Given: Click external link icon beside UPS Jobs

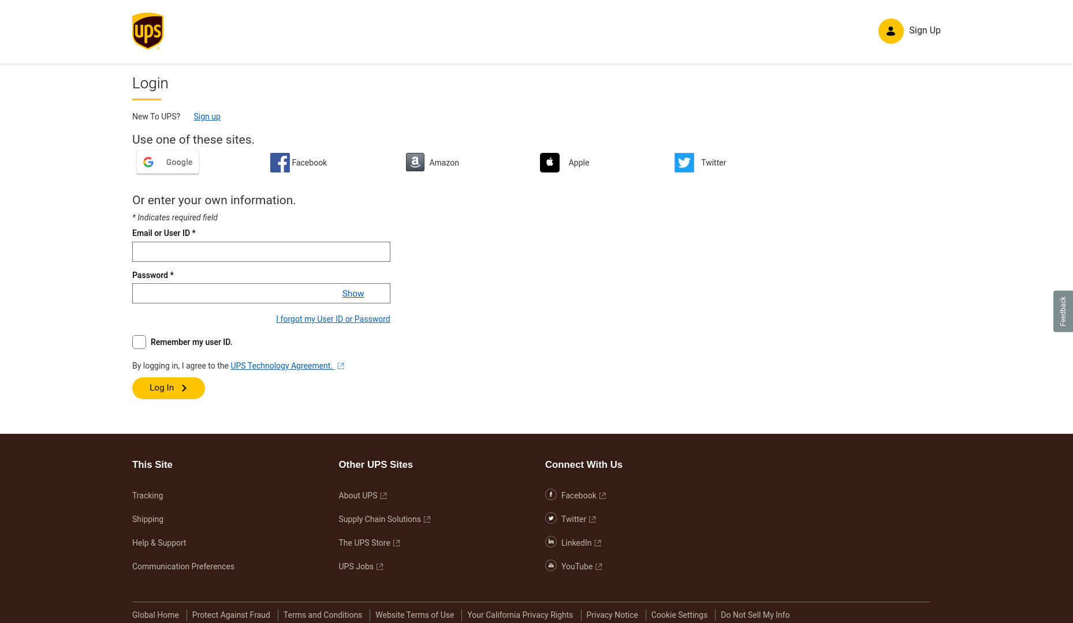Looking at the screenshot, I should [380, 567].
